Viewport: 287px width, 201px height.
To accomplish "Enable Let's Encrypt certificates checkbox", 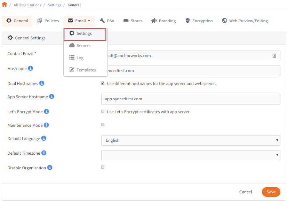I will pyautogui.click(x=103, y=111).
